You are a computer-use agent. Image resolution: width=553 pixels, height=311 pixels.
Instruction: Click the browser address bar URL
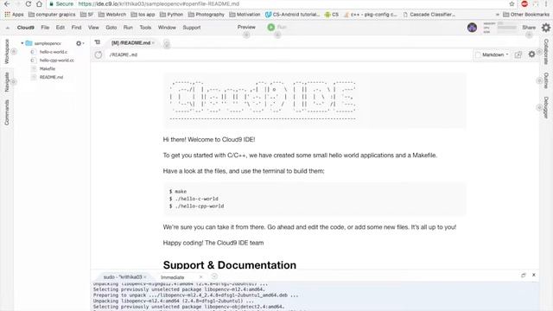pos(159,3)
